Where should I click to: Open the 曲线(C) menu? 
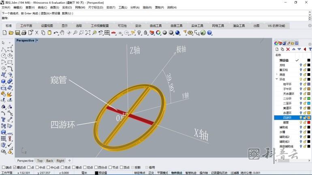pyautogui.click(x=43, y=7)
